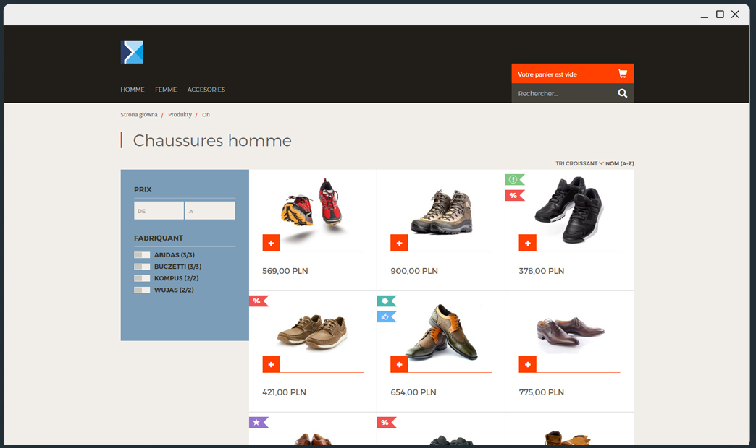Screen dimensions: 756x448
Task: Click the A maximum price field
Action: (210, 211)
